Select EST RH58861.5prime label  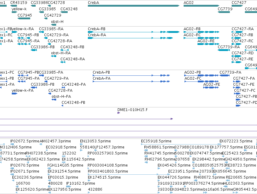[x=159, y=147]
